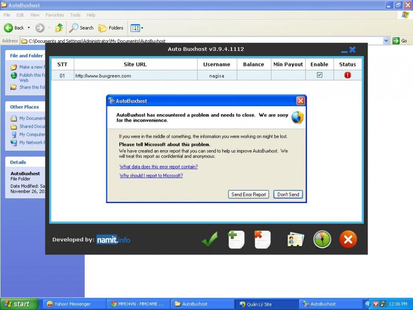The image size is (413, 310).
Task: Click the namit.info developer logo
Action: (113, 240)
